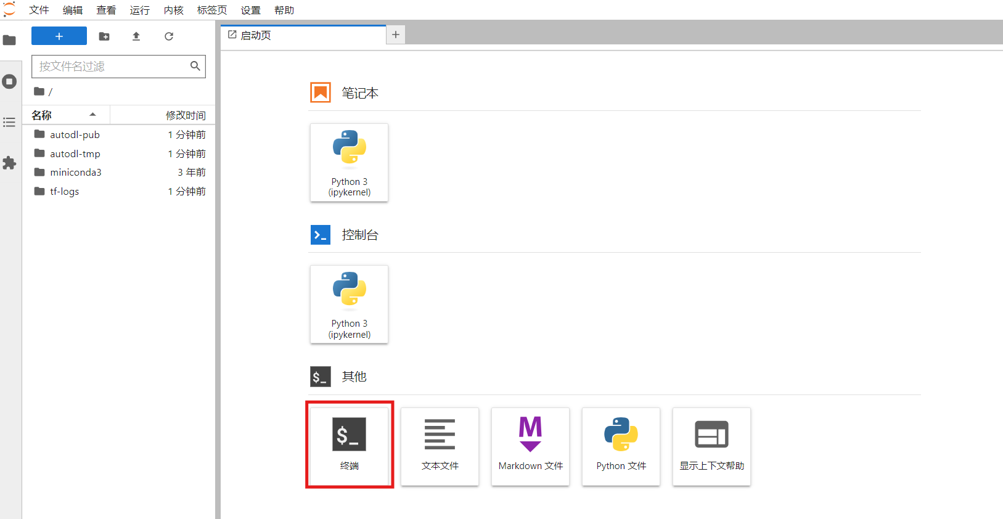Viewport: 1003px width, 519px height.
Task: Create a new Python 文件
Action: [621, 446]
